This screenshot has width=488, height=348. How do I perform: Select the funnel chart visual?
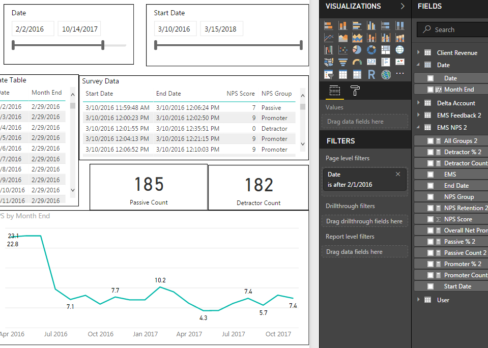(x=342, y=62)
